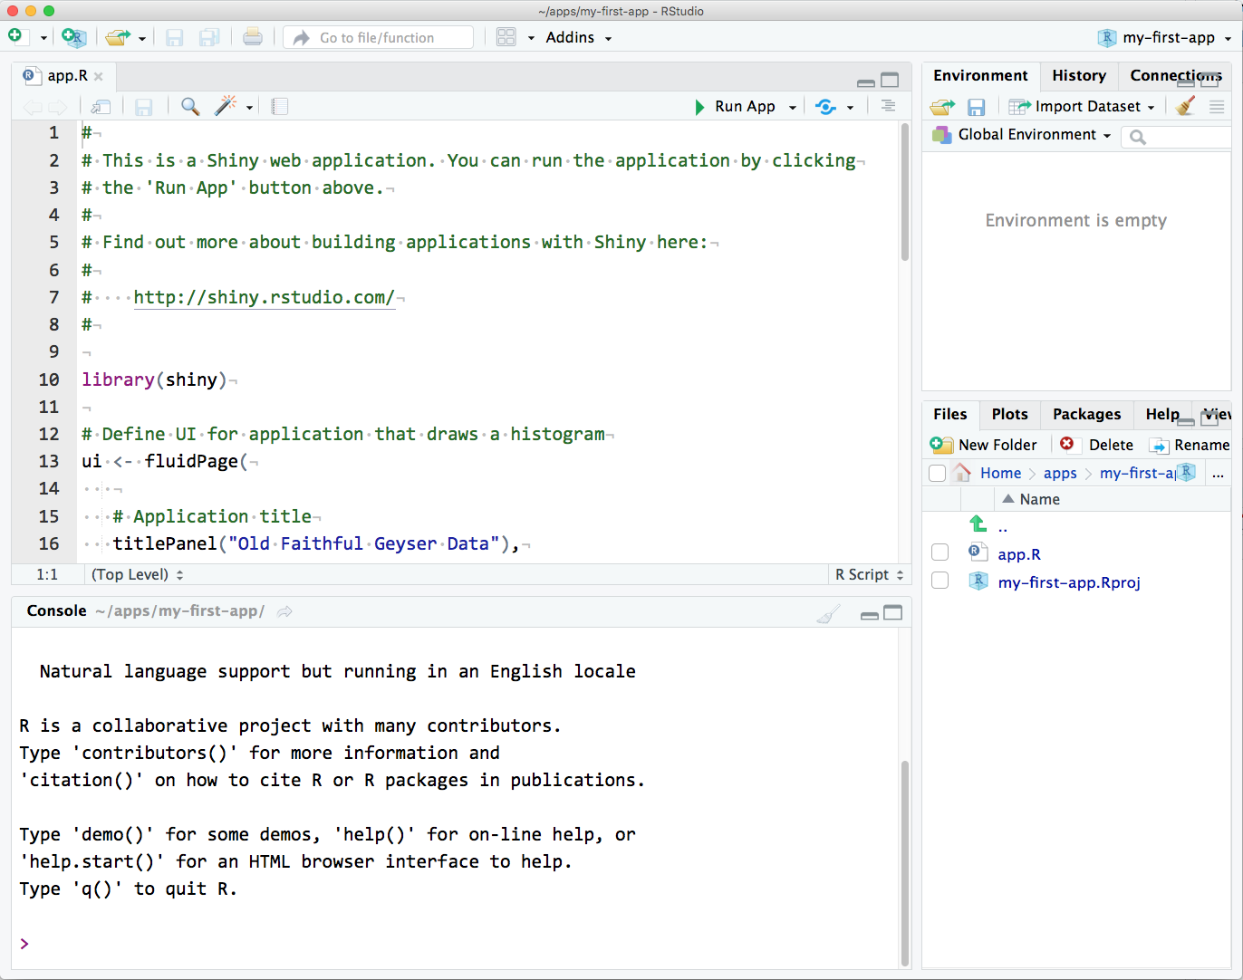Viewport: 1243px width, 980px height.
Task: Click the environment search field
Action: [1176, 137]
